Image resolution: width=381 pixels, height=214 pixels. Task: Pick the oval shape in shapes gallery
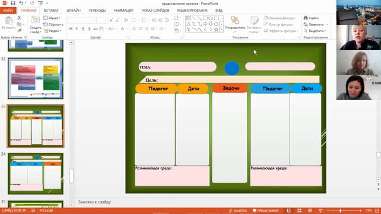(x=210, y=18)
